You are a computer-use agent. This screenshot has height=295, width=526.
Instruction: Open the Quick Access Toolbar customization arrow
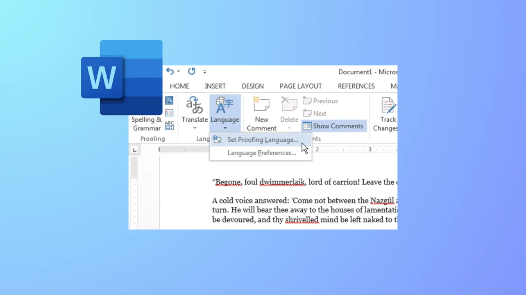coord(205,72)
